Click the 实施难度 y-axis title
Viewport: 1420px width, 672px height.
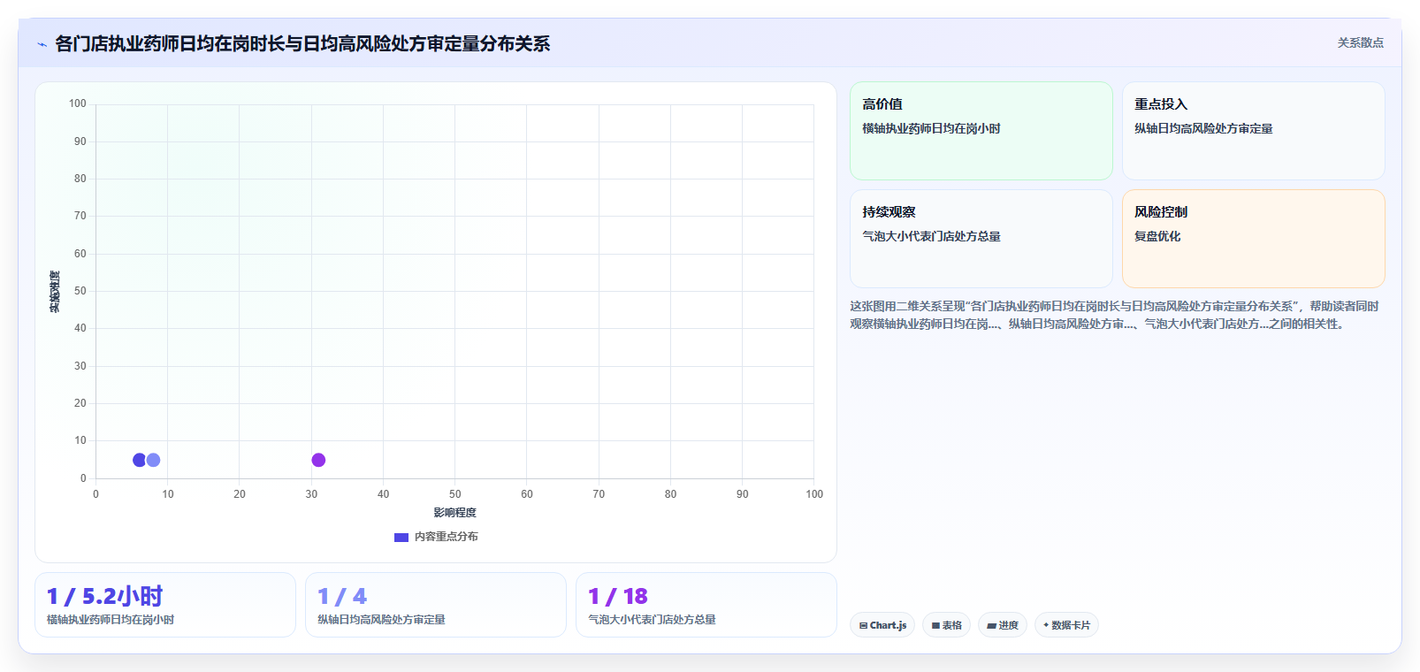[x=55, y=292]
